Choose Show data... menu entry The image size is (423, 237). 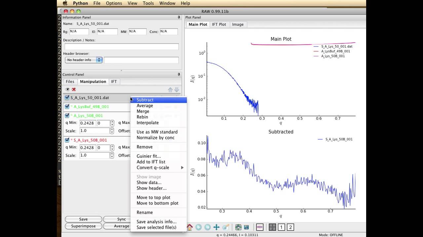coord(159,182)
